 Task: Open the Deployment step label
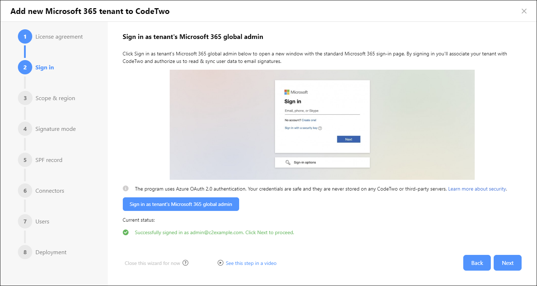[51, 252]
